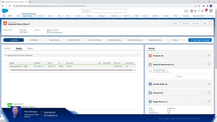Viewport: 217px width, 122px height.
Task: Click document table horizontal scrollbar
Action: point(72,70)
